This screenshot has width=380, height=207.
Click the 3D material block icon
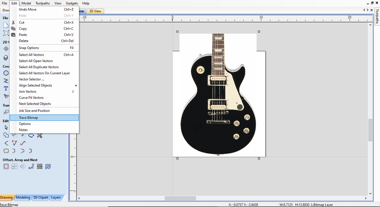point(6,58)
